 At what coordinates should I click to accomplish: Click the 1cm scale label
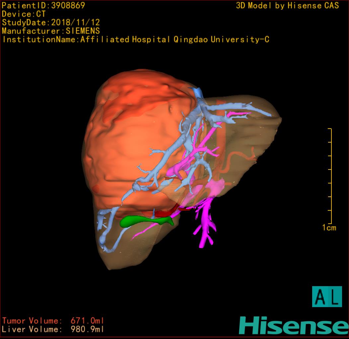click(x=329, y=228)
